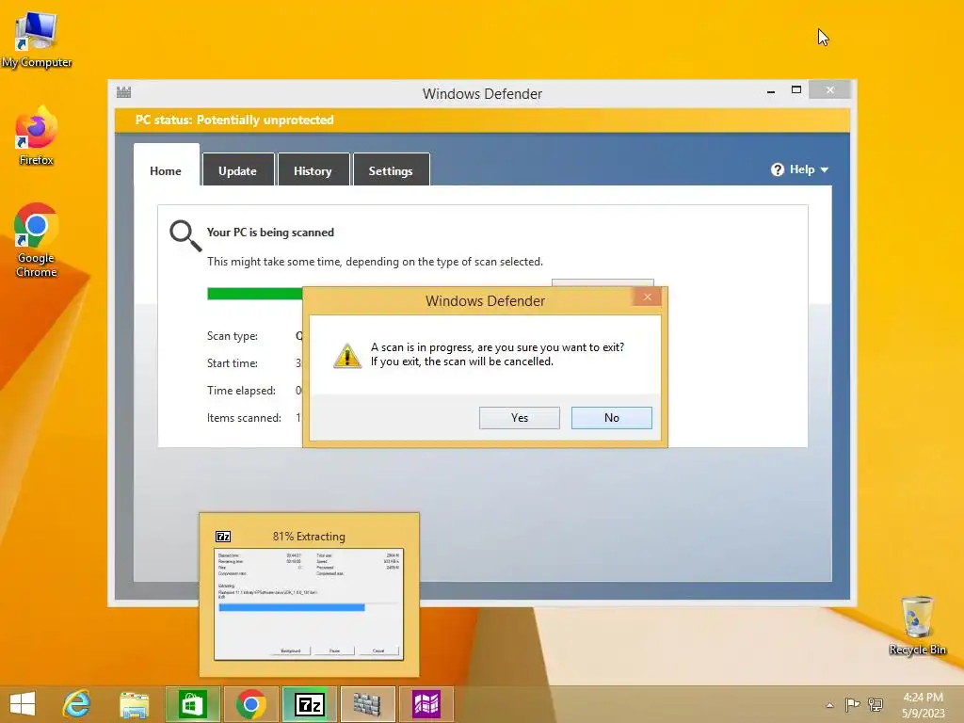The width and height of the screenshot is (964, 723).
Task: Click the warning triangle icon in dialog
Action: [x=347, y=355]
